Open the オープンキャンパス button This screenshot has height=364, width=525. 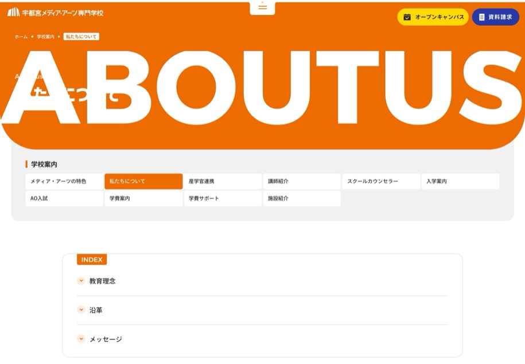[x=433, y=17]
